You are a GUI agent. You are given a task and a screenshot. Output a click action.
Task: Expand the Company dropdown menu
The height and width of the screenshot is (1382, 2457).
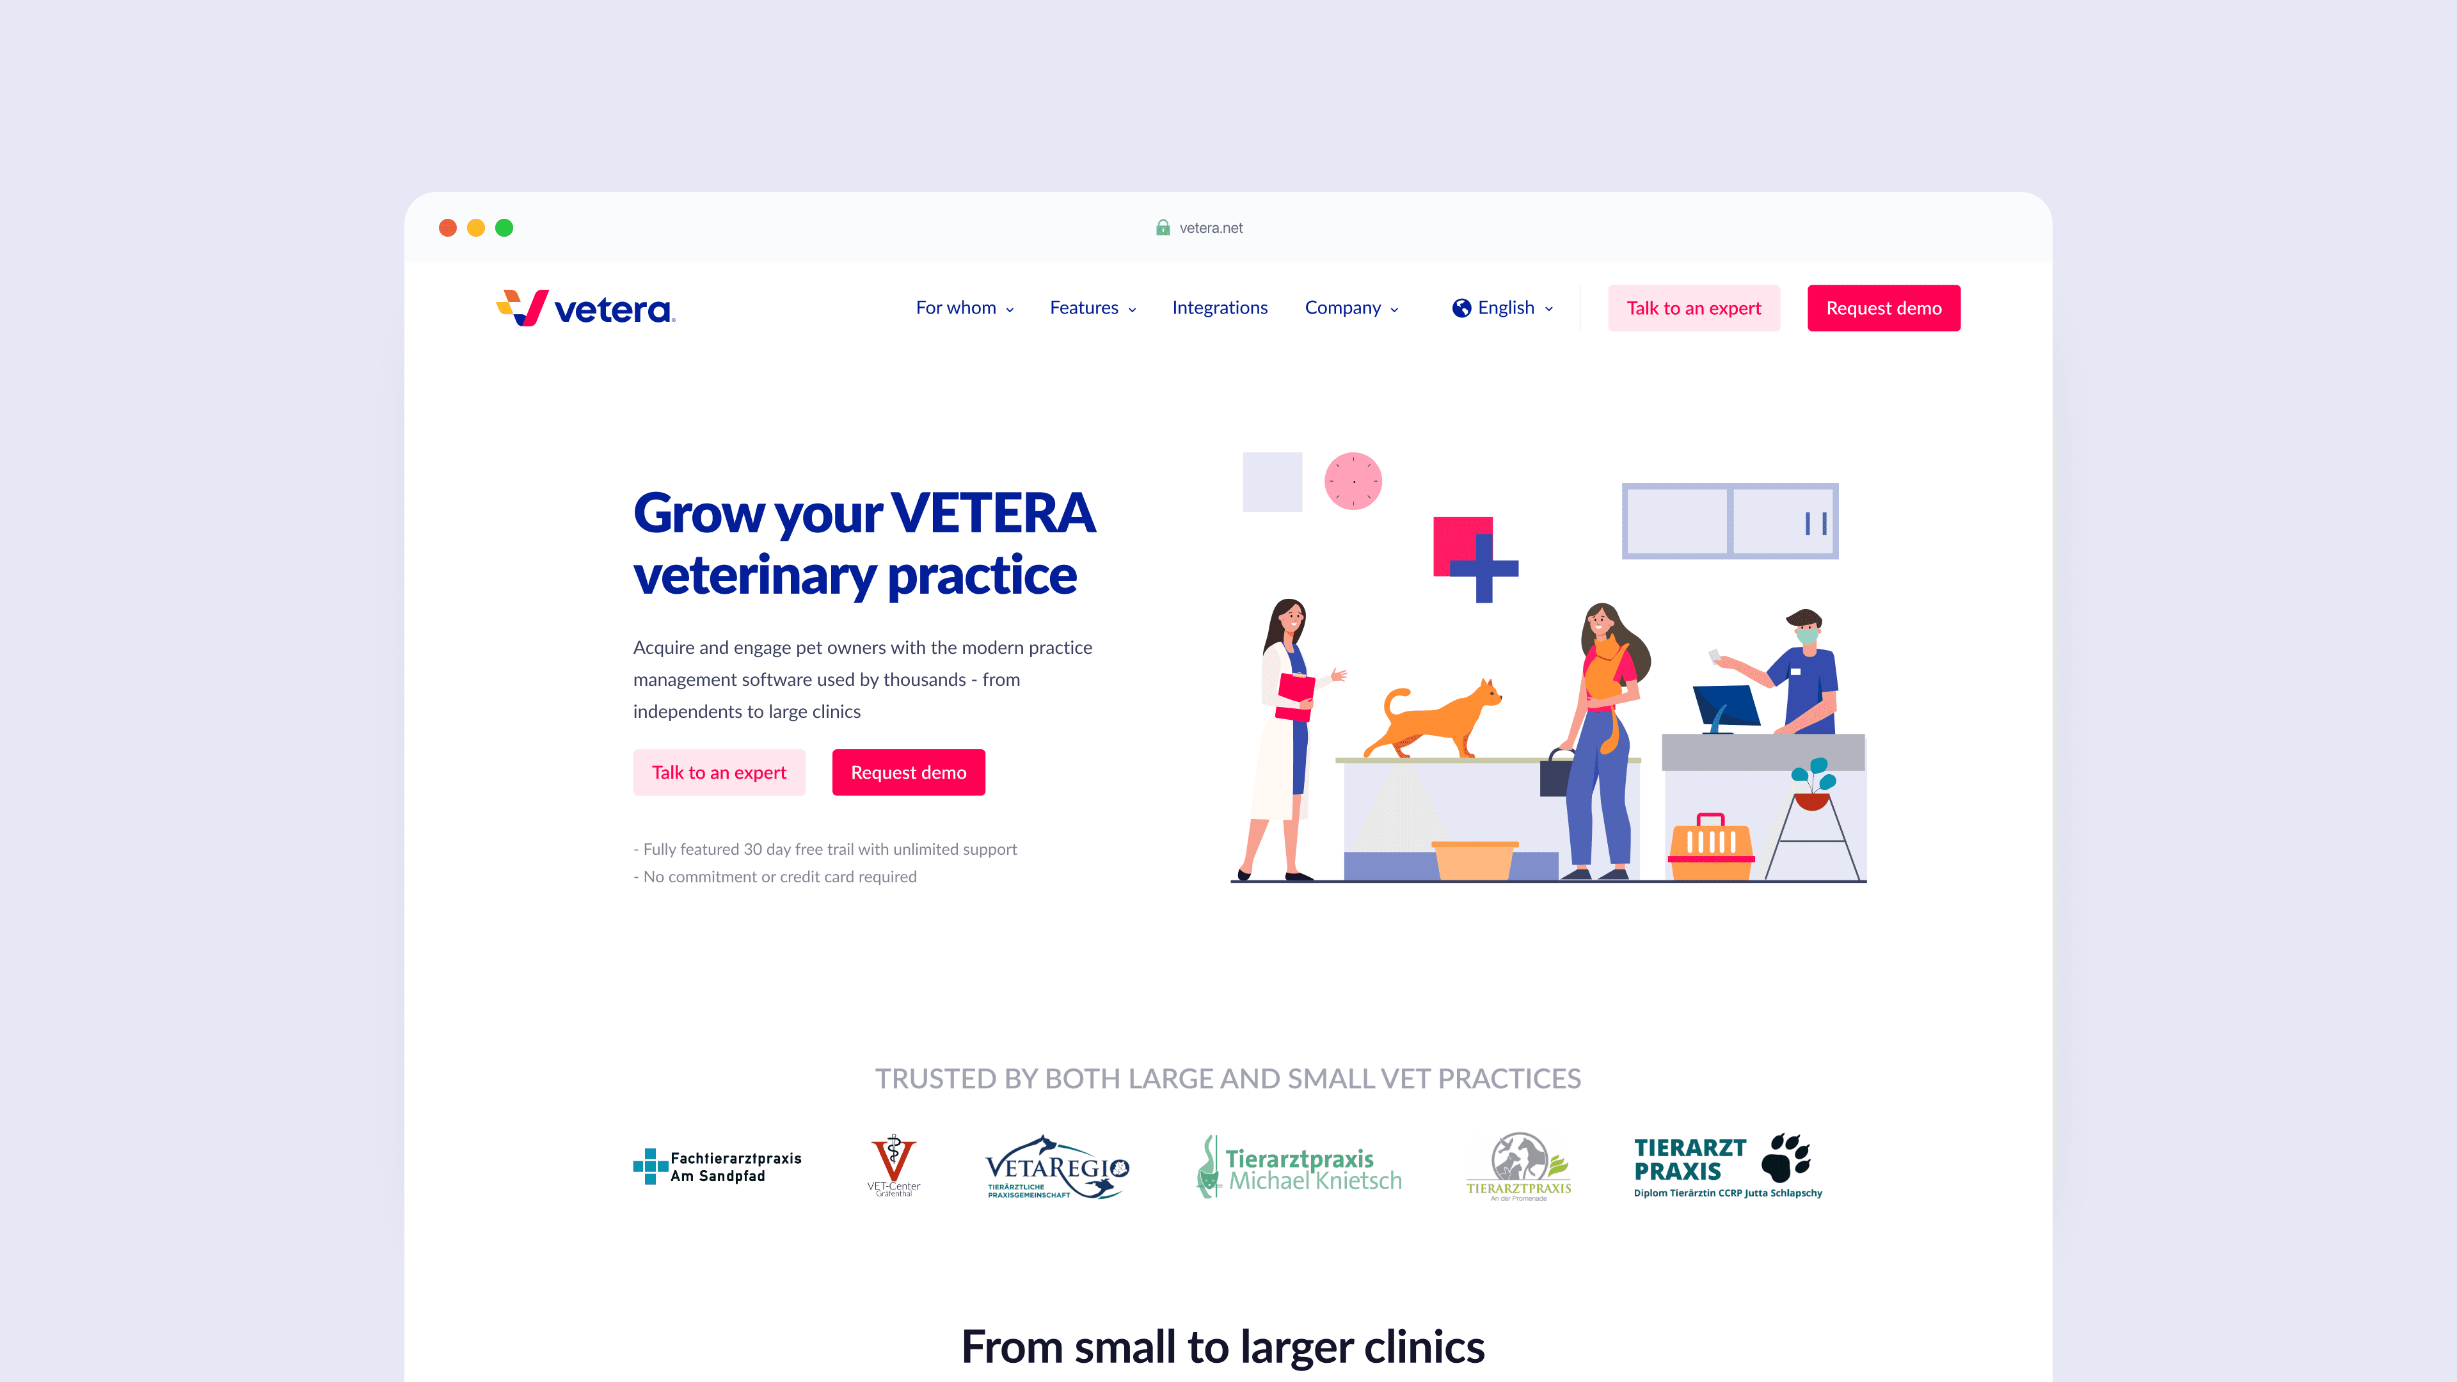(x=1350, y=307)
